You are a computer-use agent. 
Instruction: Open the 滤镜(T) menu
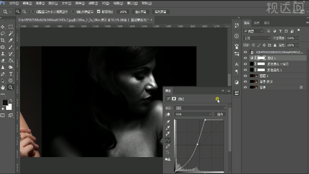click(93, 3)
